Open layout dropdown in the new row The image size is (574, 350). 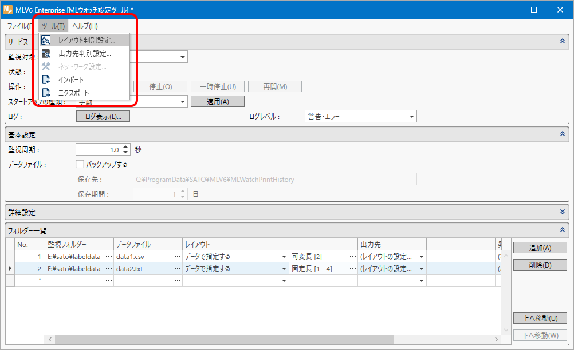[x=284, y=280]
